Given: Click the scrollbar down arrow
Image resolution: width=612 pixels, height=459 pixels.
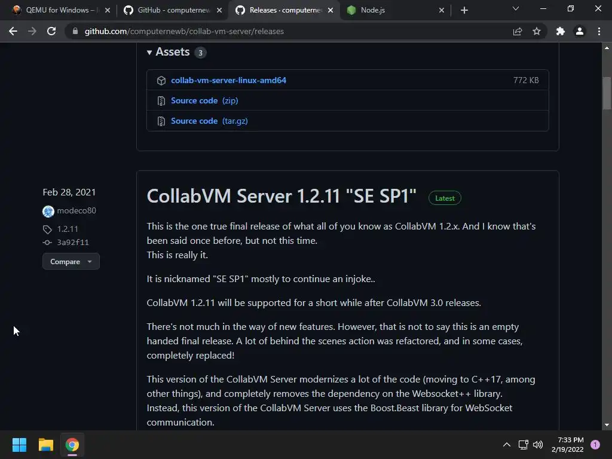Looking at the screenshot, I should click(607, 425).
